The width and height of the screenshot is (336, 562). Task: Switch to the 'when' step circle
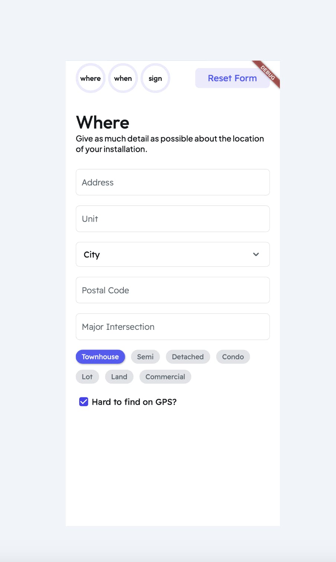point(123,78)
